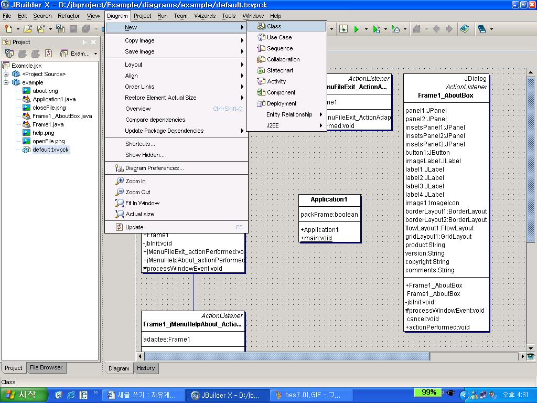This screenshot has width=537, height=403.
Task: Open the Run Project dropdown arrow
Action: tap(366, 29)
